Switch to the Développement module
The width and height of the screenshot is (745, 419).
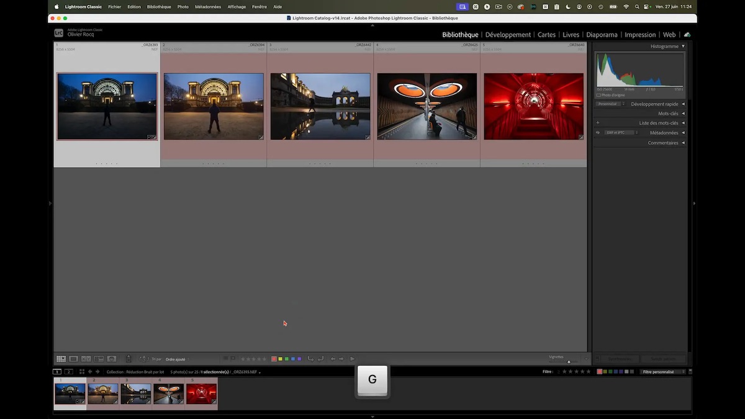click(508, 35)
